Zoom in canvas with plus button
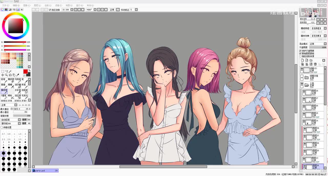Image resolution: width=328 pixels, height=176 pixels. 79,10
